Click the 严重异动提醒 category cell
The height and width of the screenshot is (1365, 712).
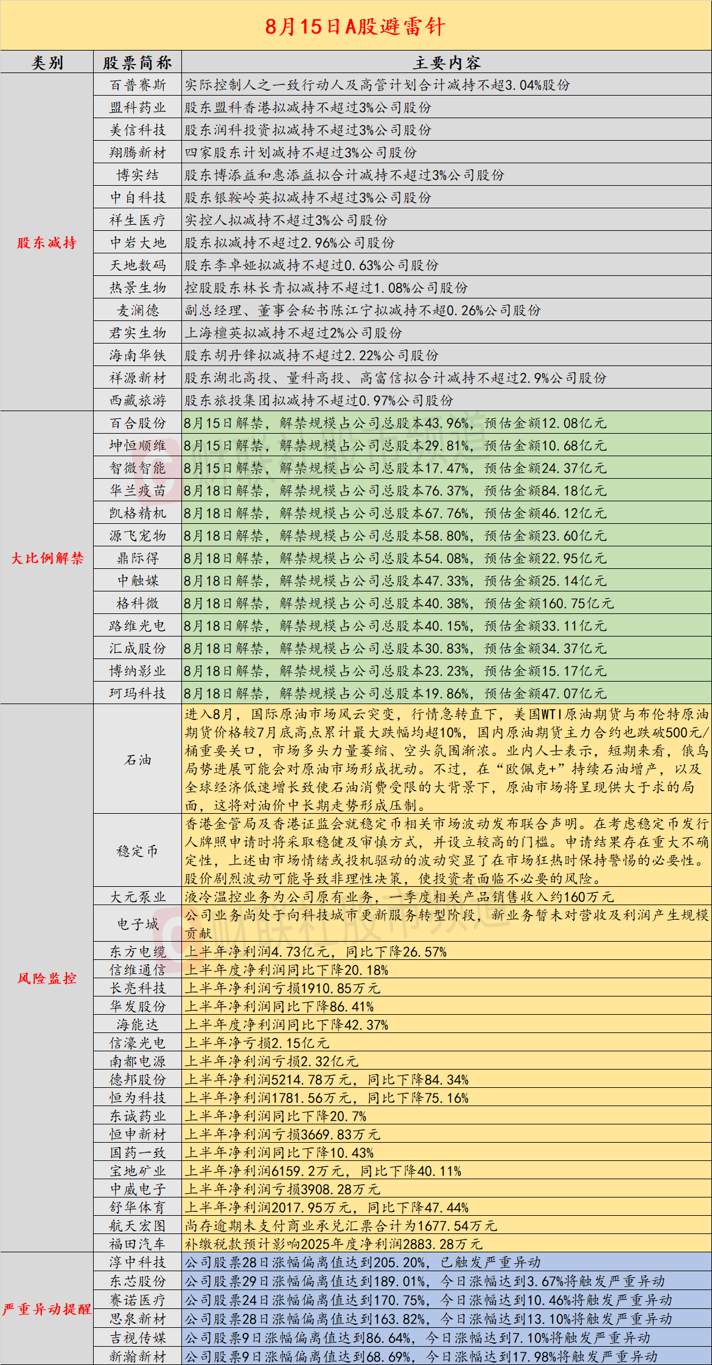tap(47, 1309)
